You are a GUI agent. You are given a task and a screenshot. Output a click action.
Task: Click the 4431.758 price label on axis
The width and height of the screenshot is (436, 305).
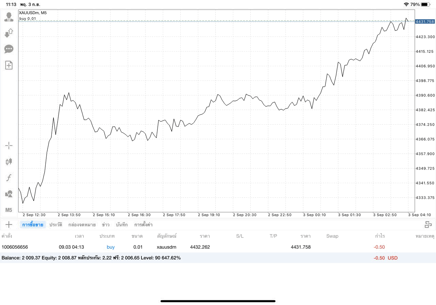[425, 21]
